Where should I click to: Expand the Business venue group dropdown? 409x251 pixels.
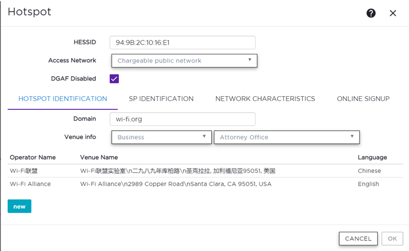[x=162, y=137]
